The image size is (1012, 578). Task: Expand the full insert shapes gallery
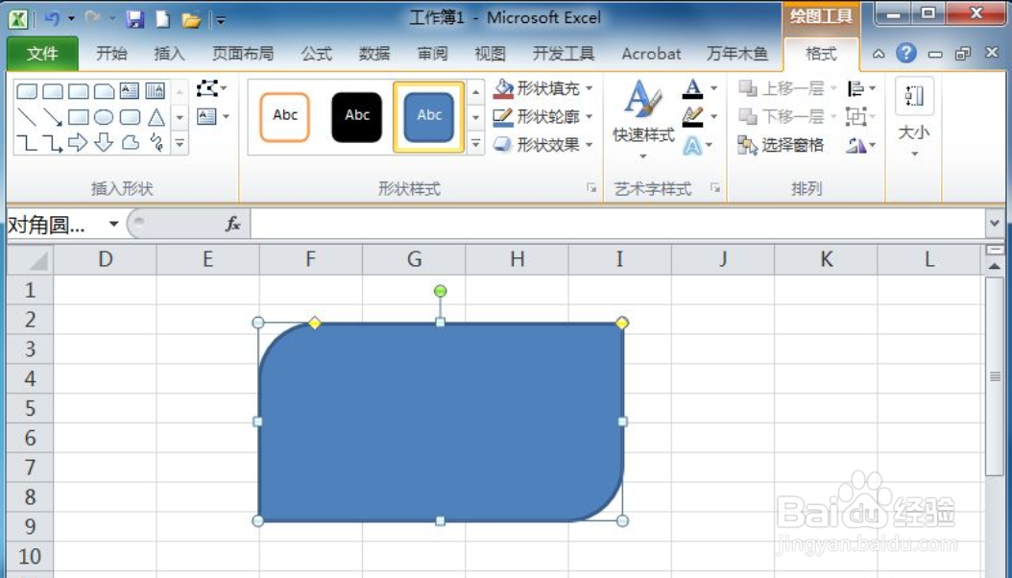pos(181,143)
